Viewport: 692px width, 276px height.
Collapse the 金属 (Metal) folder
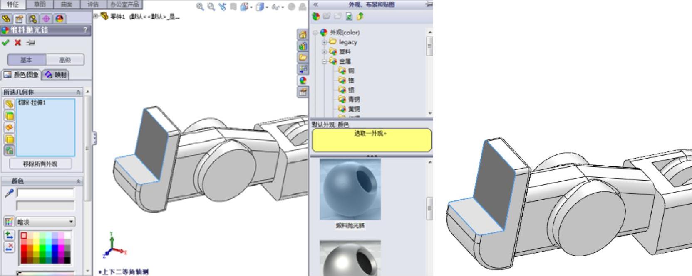click(324, 61)
